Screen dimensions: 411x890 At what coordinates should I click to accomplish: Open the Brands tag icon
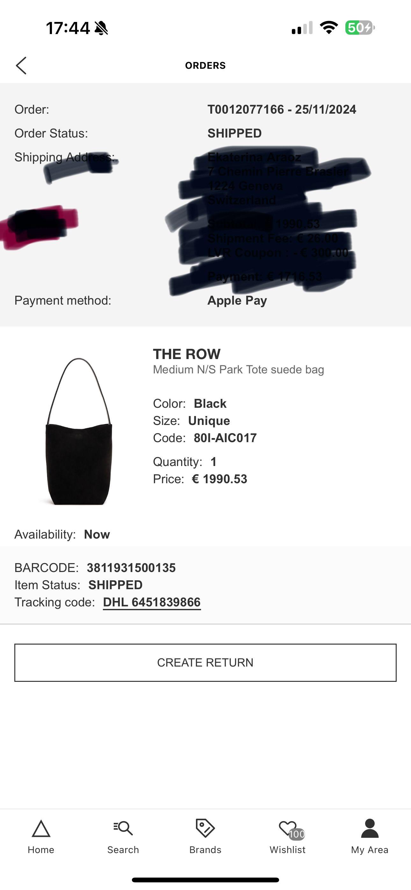(205, 828)
